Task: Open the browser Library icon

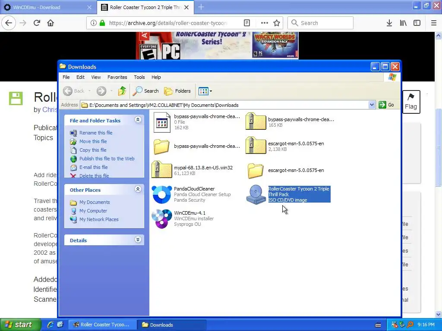Action: 403,23
